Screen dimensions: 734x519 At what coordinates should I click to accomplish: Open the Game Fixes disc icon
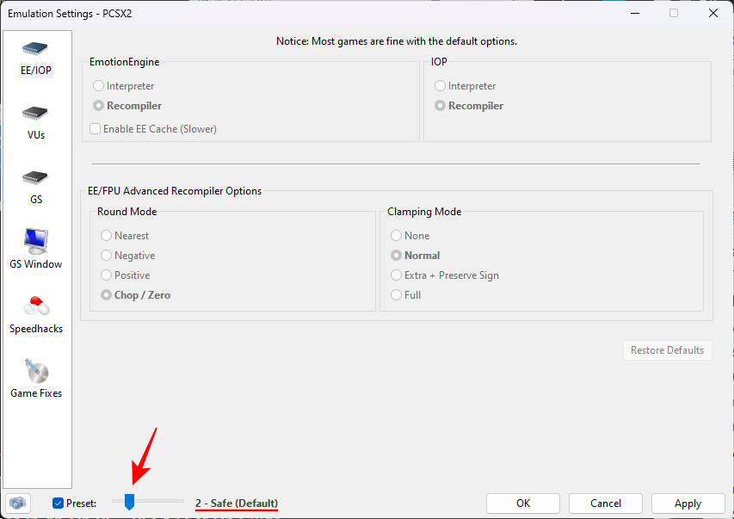[x=36, y=371]
